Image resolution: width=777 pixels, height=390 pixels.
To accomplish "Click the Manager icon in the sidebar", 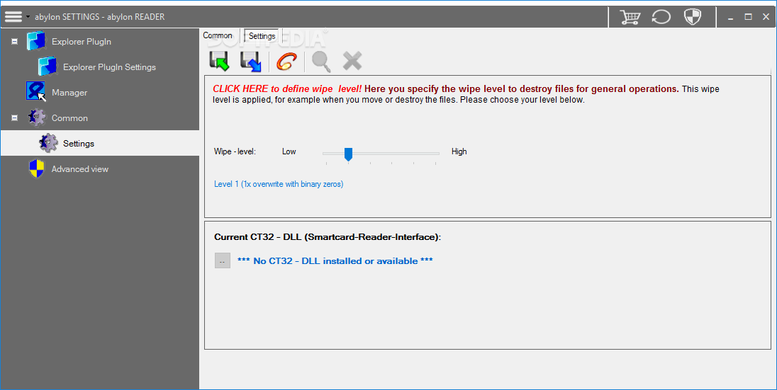I will (x=36, y=92).
